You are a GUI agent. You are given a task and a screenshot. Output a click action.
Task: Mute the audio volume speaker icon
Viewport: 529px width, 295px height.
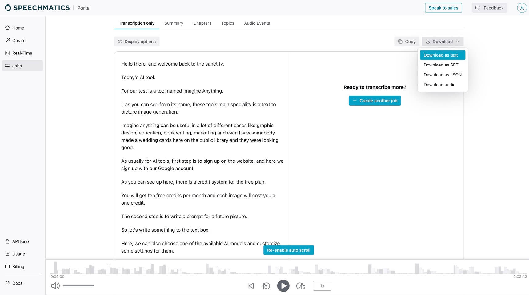(x=55, y=286)
